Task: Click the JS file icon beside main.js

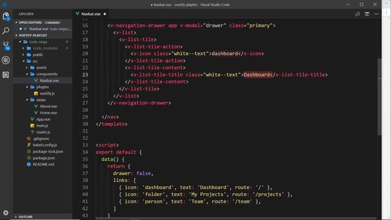Action: pyautogui.click(x=32, y=126)
